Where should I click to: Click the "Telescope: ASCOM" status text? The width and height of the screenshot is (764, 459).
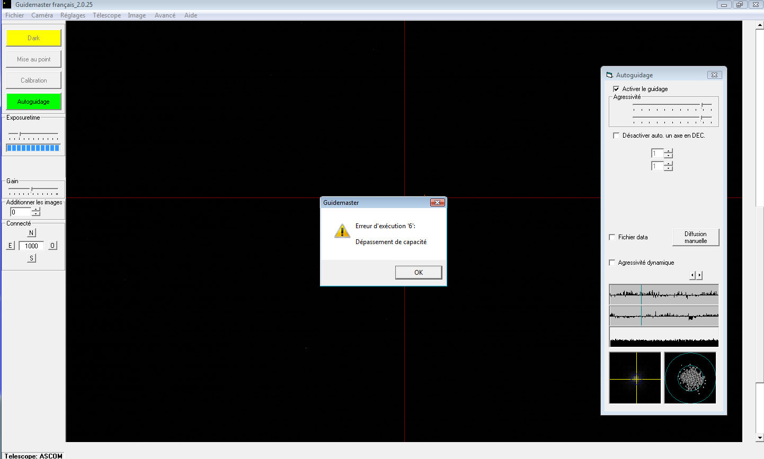tap(33, 456)
